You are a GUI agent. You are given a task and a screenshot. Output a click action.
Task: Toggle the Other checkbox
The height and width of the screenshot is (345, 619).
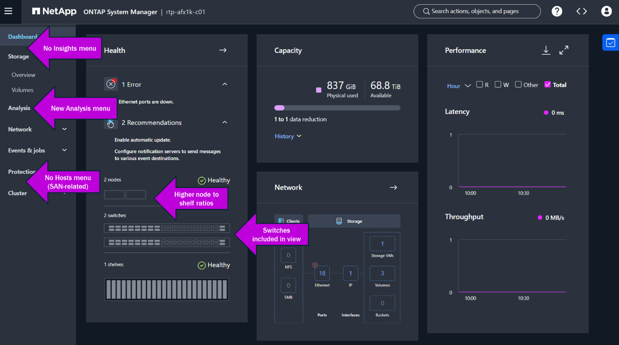click(518, 84)
